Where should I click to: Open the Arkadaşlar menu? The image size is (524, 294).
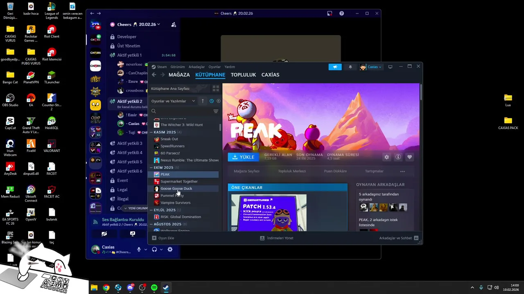[x=196, y=67]
